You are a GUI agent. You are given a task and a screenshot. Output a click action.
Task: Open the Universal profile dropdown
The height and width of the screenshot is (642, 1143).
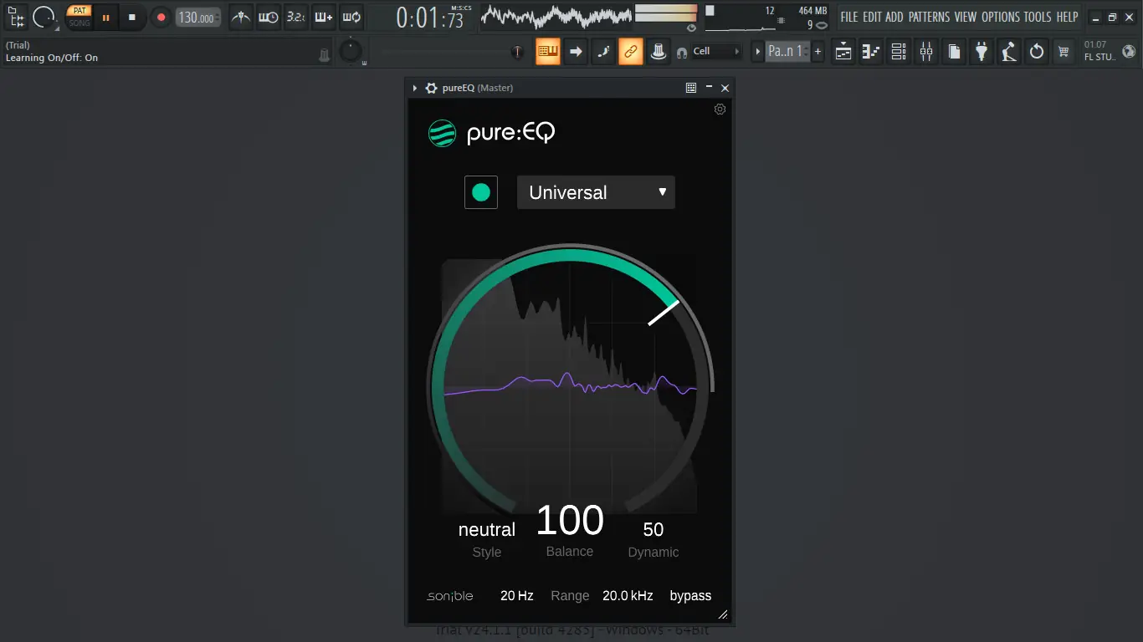(x=596, y=192)
